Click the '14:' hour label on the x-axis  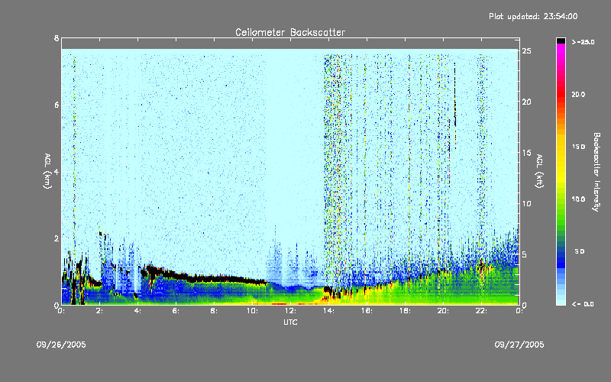click(x=328, y=311)
